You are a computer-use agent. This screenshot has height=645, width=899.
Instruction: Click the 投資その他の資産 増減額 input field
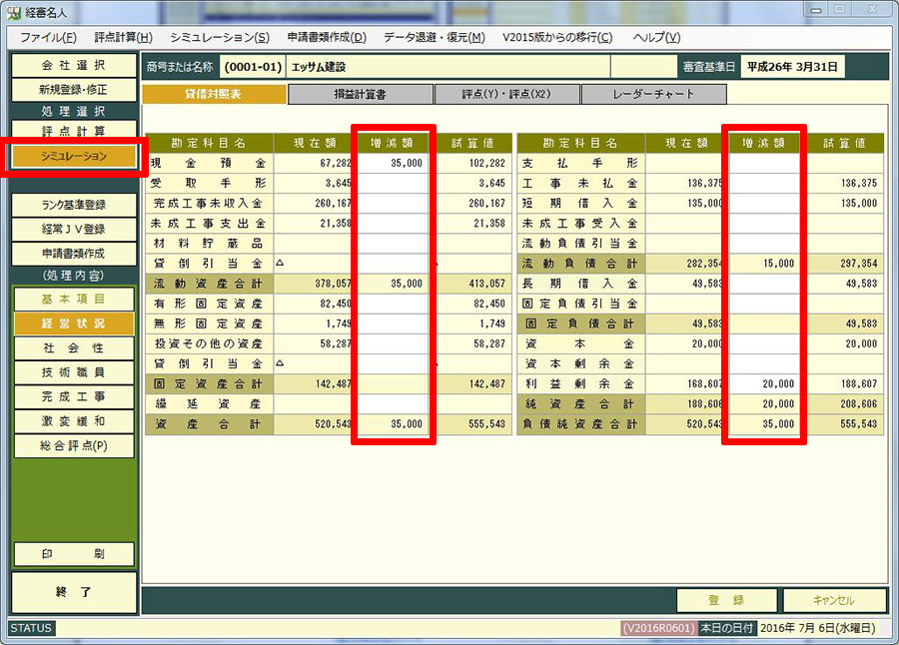tap(392, 344)
